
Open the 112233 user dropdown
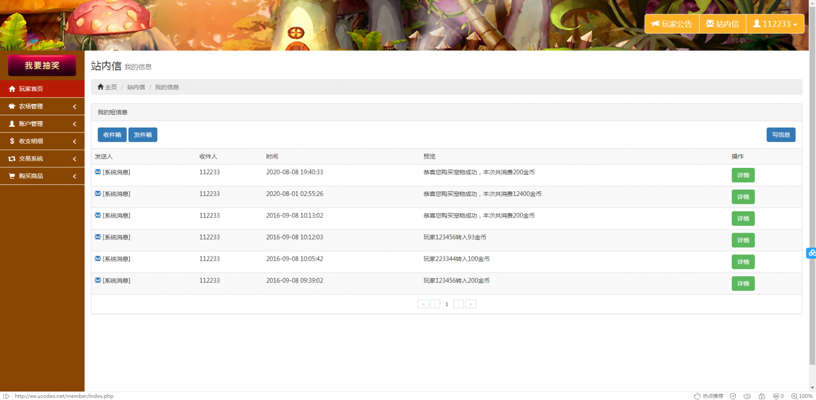775,24
